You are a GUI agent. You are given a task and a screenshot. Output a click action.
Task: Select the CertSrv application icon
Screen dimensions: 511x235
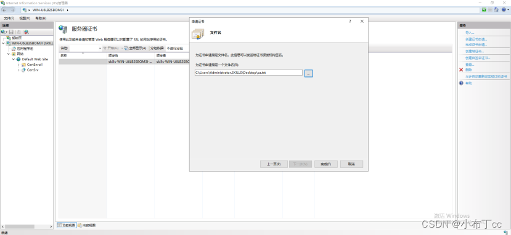(x=23, y=70)
